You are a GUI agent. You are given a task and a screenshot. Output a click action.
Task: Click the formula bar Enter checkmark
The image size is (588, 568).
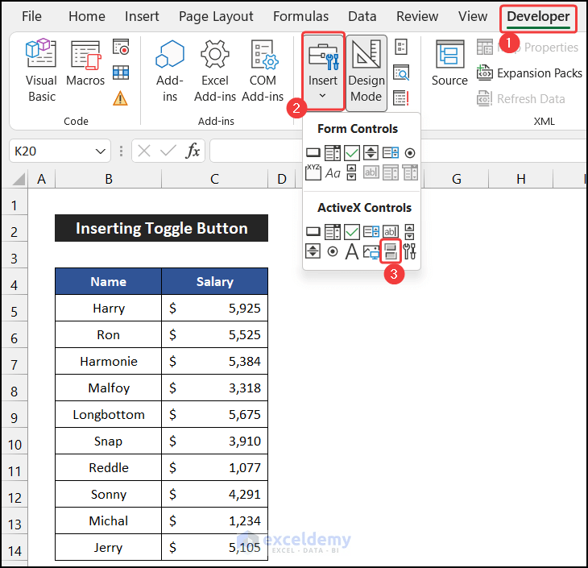tap(168, 151)
